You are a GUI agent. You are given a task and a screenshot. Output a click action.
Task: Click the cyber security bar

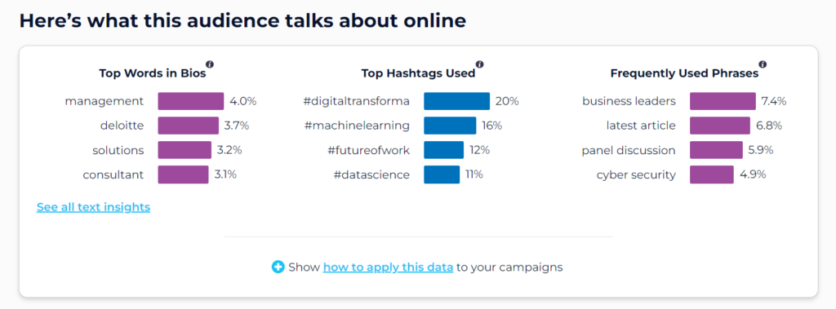pyautogui.click(x=711, y=174)
